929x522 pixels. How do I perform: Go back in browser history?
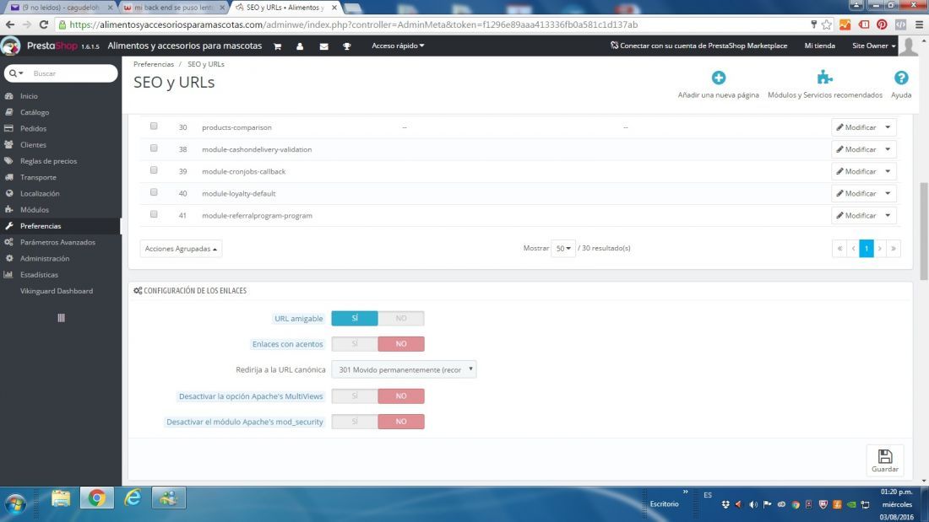point(10,24)
